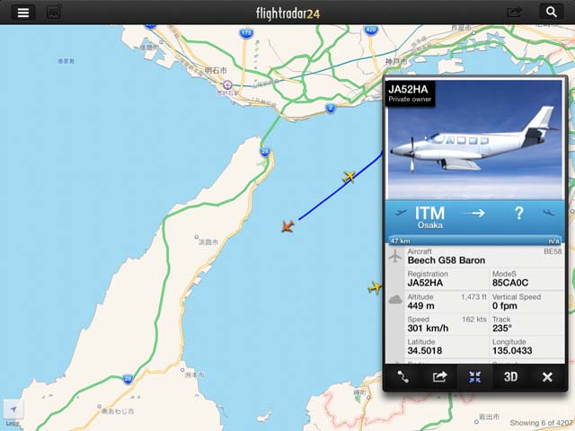Select the Beech G58 Baron aircraft row

click(x=475, y=257)
